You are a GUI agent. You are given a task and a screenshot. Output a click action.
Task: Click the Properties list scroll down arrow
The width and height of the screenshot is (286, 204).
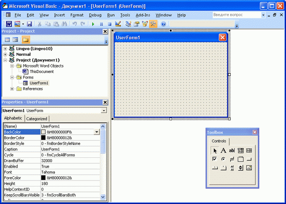[x=103, y=197]
